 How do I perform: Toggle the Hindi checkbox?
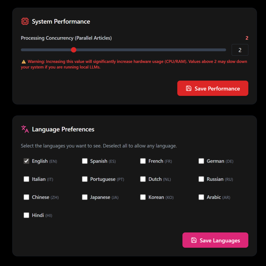[26, 215]
